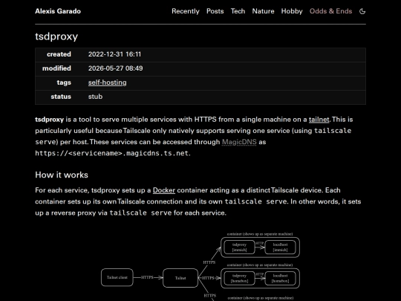Open the Alexis Garado home link

(x=58, y=11)
